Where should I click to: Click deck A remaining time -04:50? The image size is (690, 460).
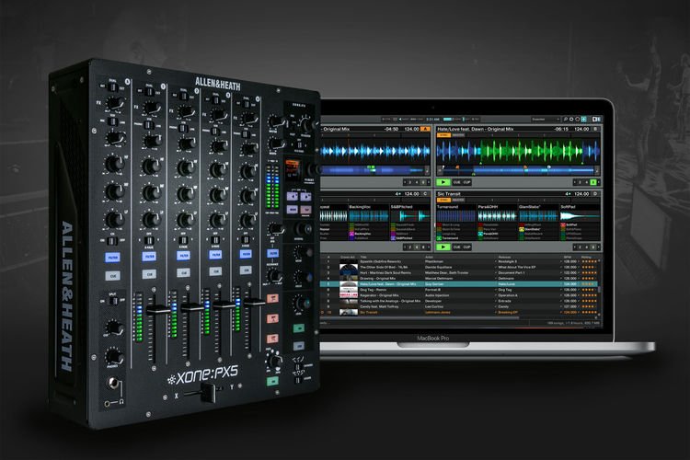click(391, 129)
